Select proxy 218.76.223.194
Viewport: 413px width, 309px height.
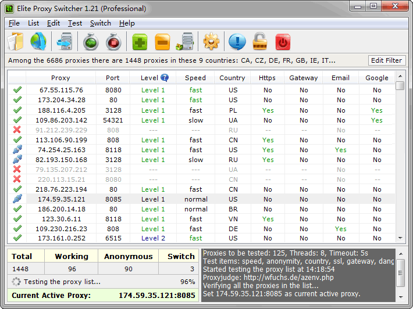pyautogui.click(x=62, y=189)
